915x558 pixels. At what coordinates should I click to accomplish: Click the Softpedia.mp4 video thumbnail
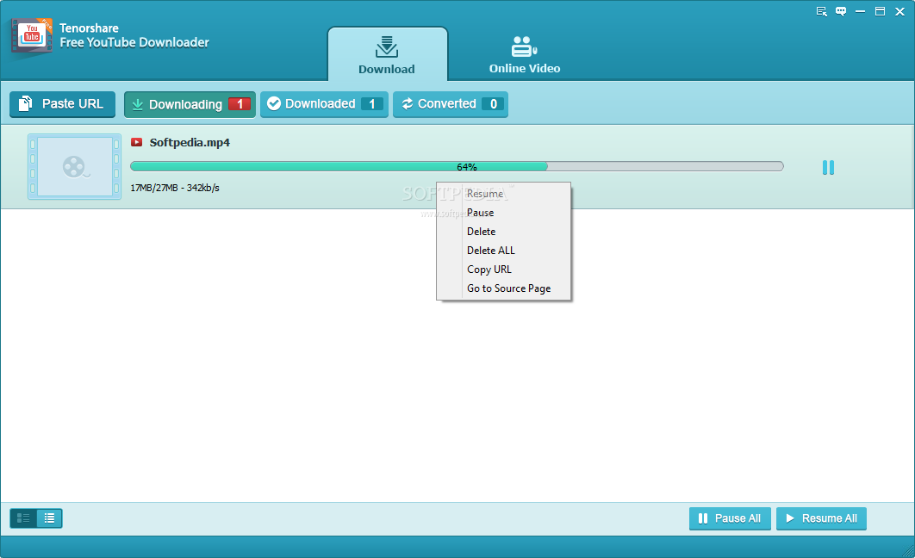[75, 167]
